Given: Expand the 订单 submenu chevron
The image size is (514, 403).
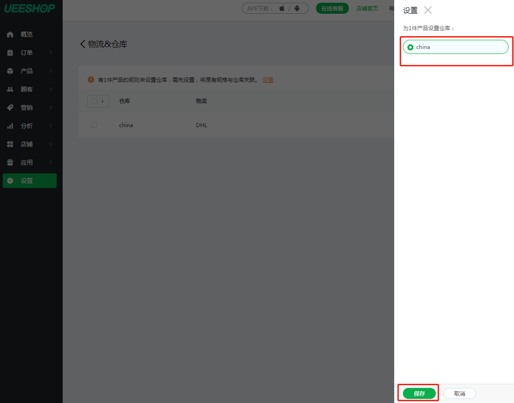Looking at the screenshot, I should coord(51,53).
